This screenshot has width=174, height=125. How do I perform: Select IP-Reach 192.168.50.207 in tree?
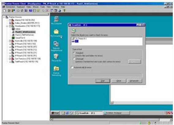point(26,47)
